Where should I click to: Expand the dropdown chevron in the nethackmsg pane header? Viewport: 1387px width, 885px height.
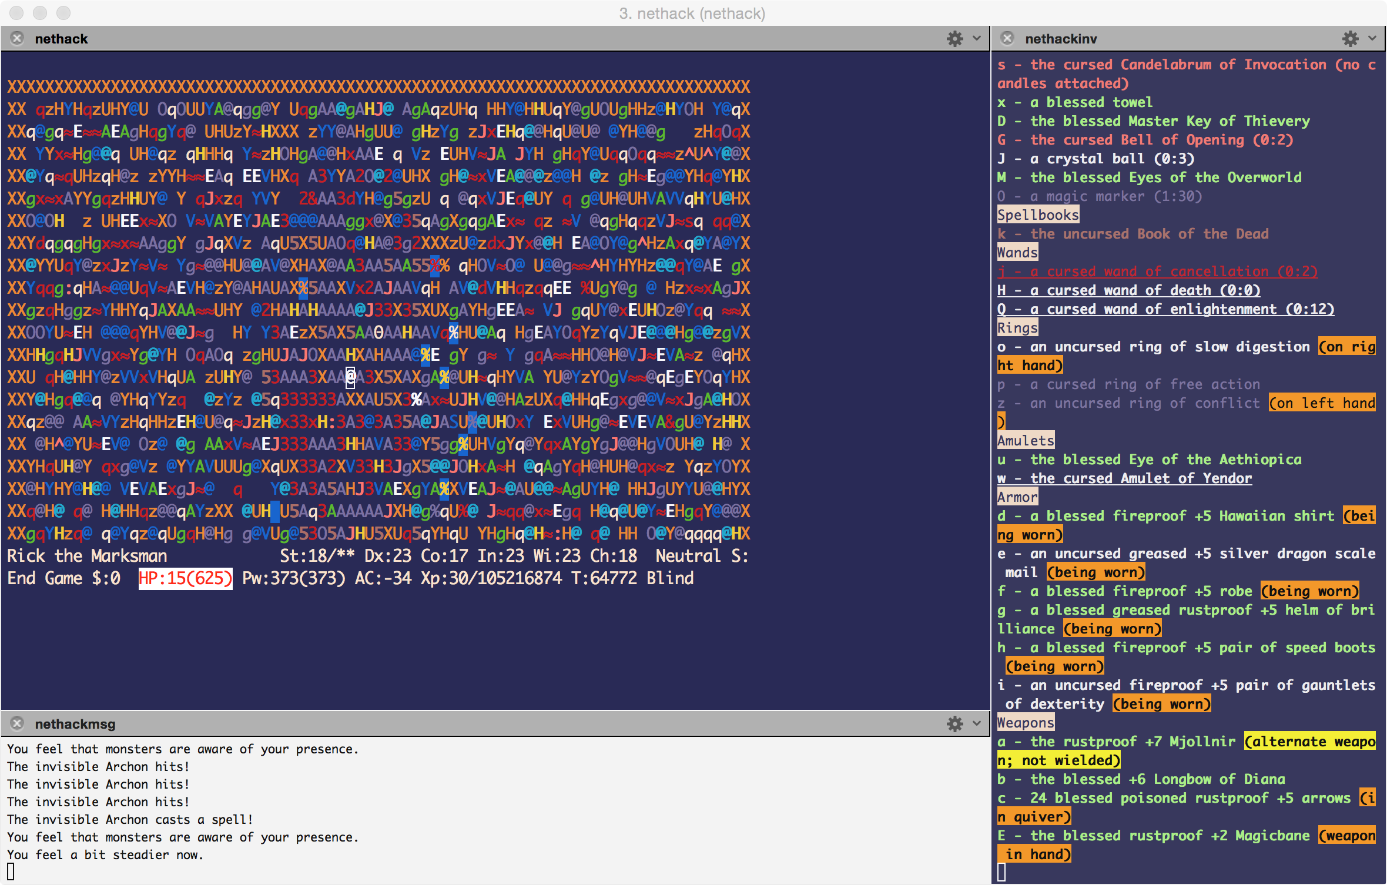pos(977,723)
